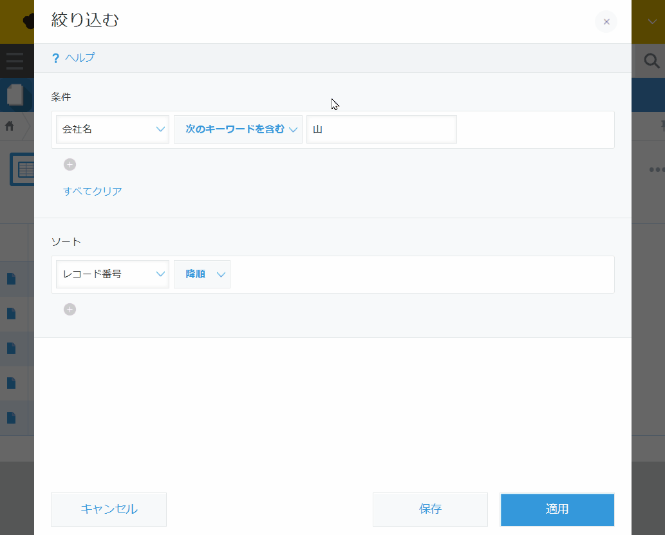Click the 保存 button
Viewport: 665px width, 535px height.
click(x=430, y=509)
